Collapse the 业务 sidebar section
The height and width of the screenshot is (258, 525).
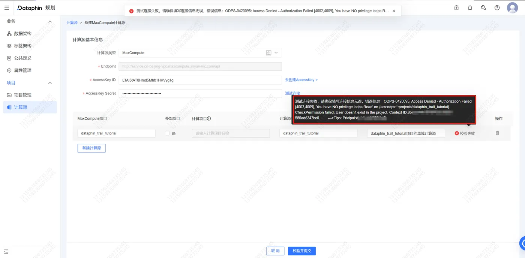point(50,21)
